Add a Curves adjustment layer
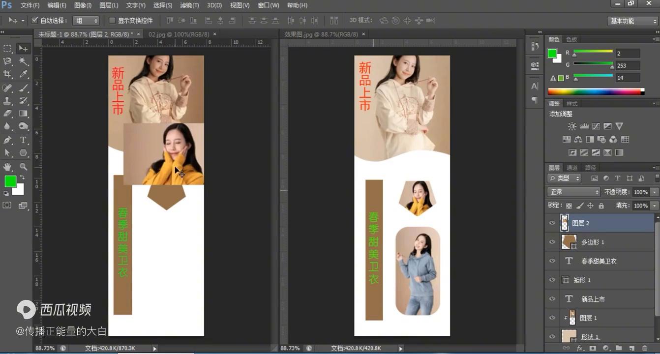The height and width of the screenshot is (354, 660). click(595, 126)
